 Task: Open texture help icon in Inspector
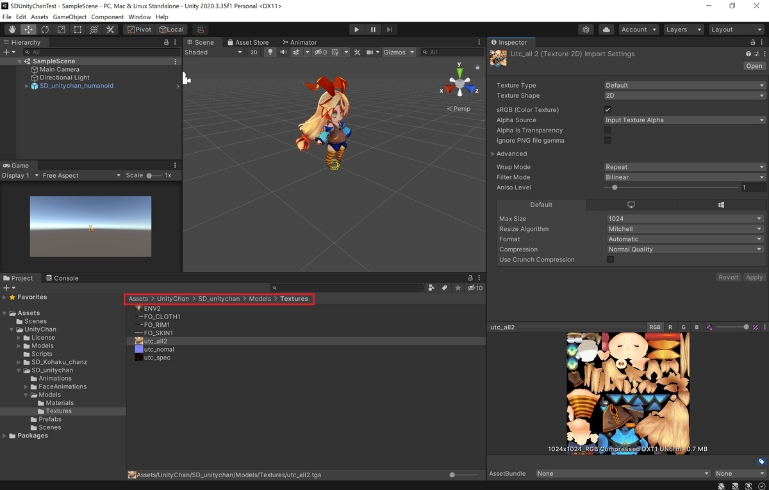pos(748,54)
